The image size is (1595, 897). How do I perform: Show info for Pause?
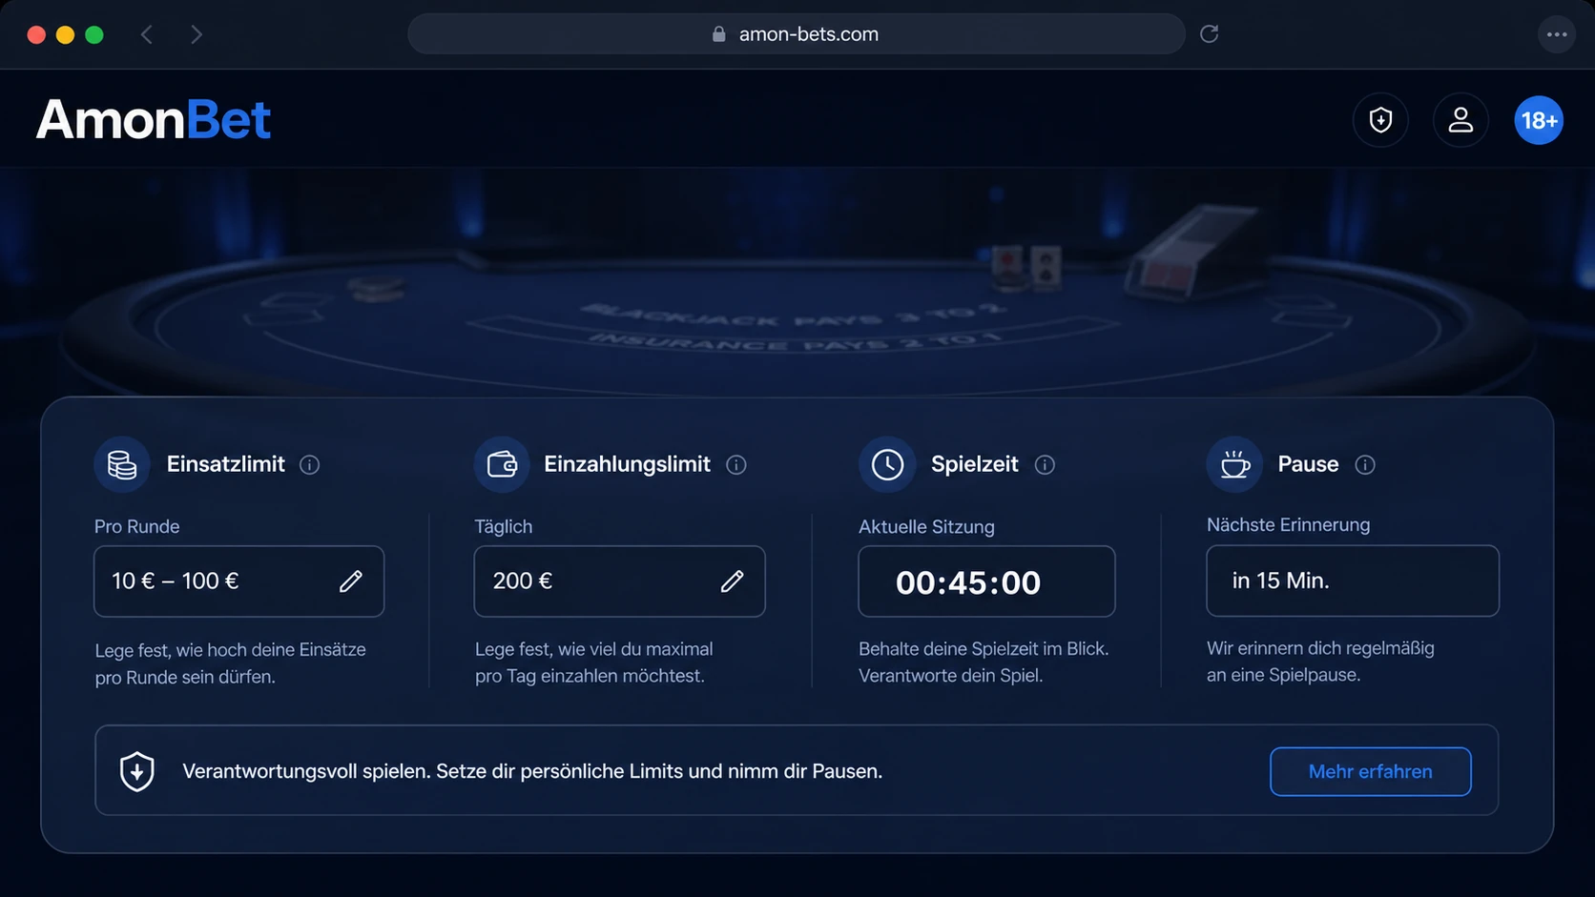coord(1365,465)
